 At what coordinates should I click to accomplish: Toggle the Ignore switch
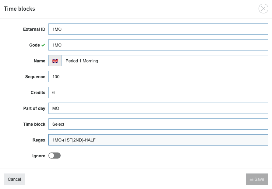[x=55, y=156]
